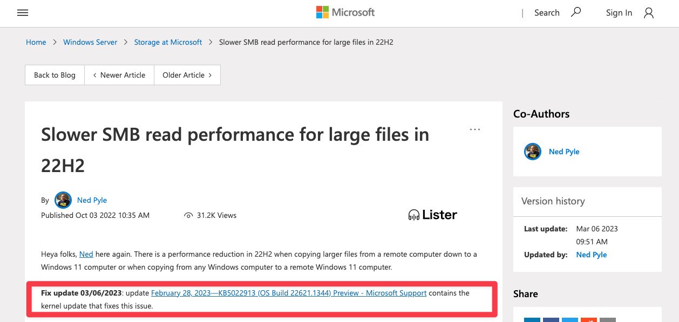Open the hamburger navigation menu
Image resolution: width=679 pixels, height=322 pixels.
(x=22, y=12)
